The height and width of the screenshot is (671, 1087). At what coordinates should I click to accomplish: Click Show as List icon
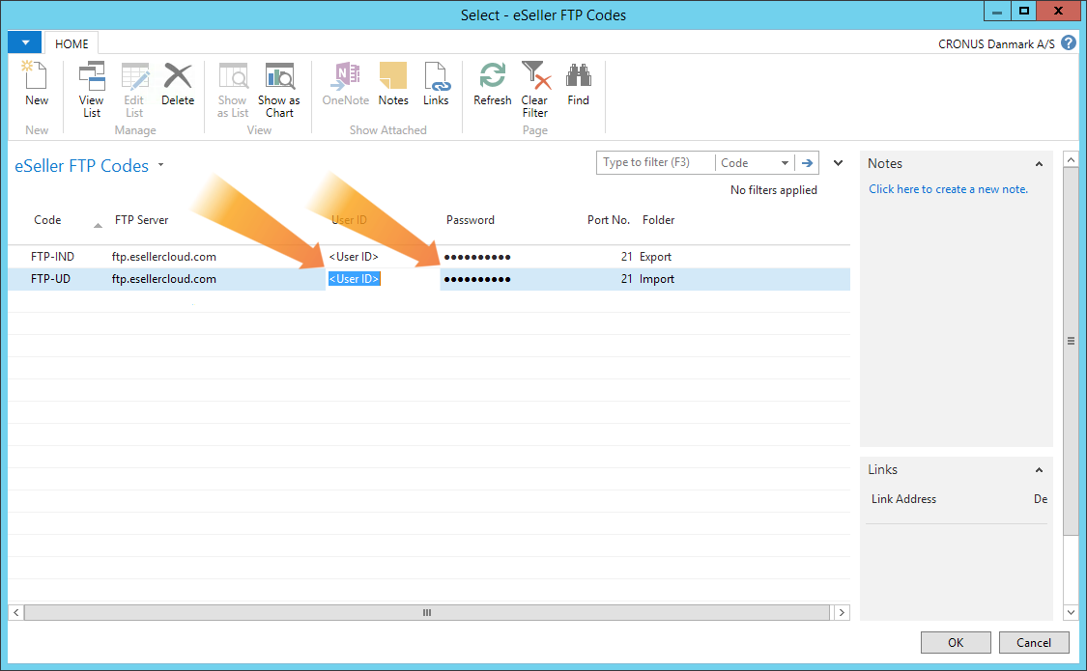point(233,90)
